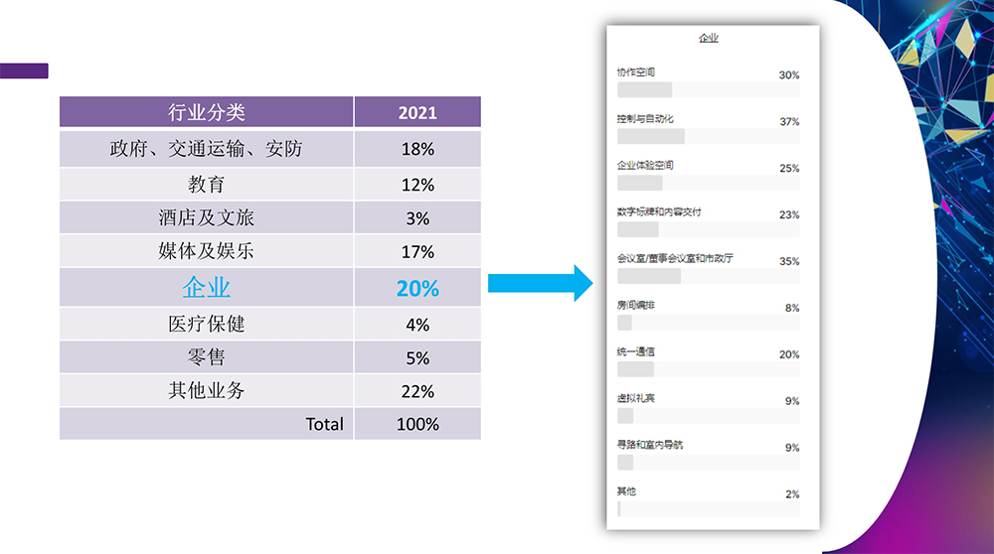Open the underlined 企业 chart title

(708, 38)
